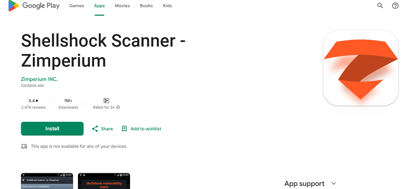Screen dimensions: 405x189
Task: Click the Share label
Action: click(x=107, y=129)
